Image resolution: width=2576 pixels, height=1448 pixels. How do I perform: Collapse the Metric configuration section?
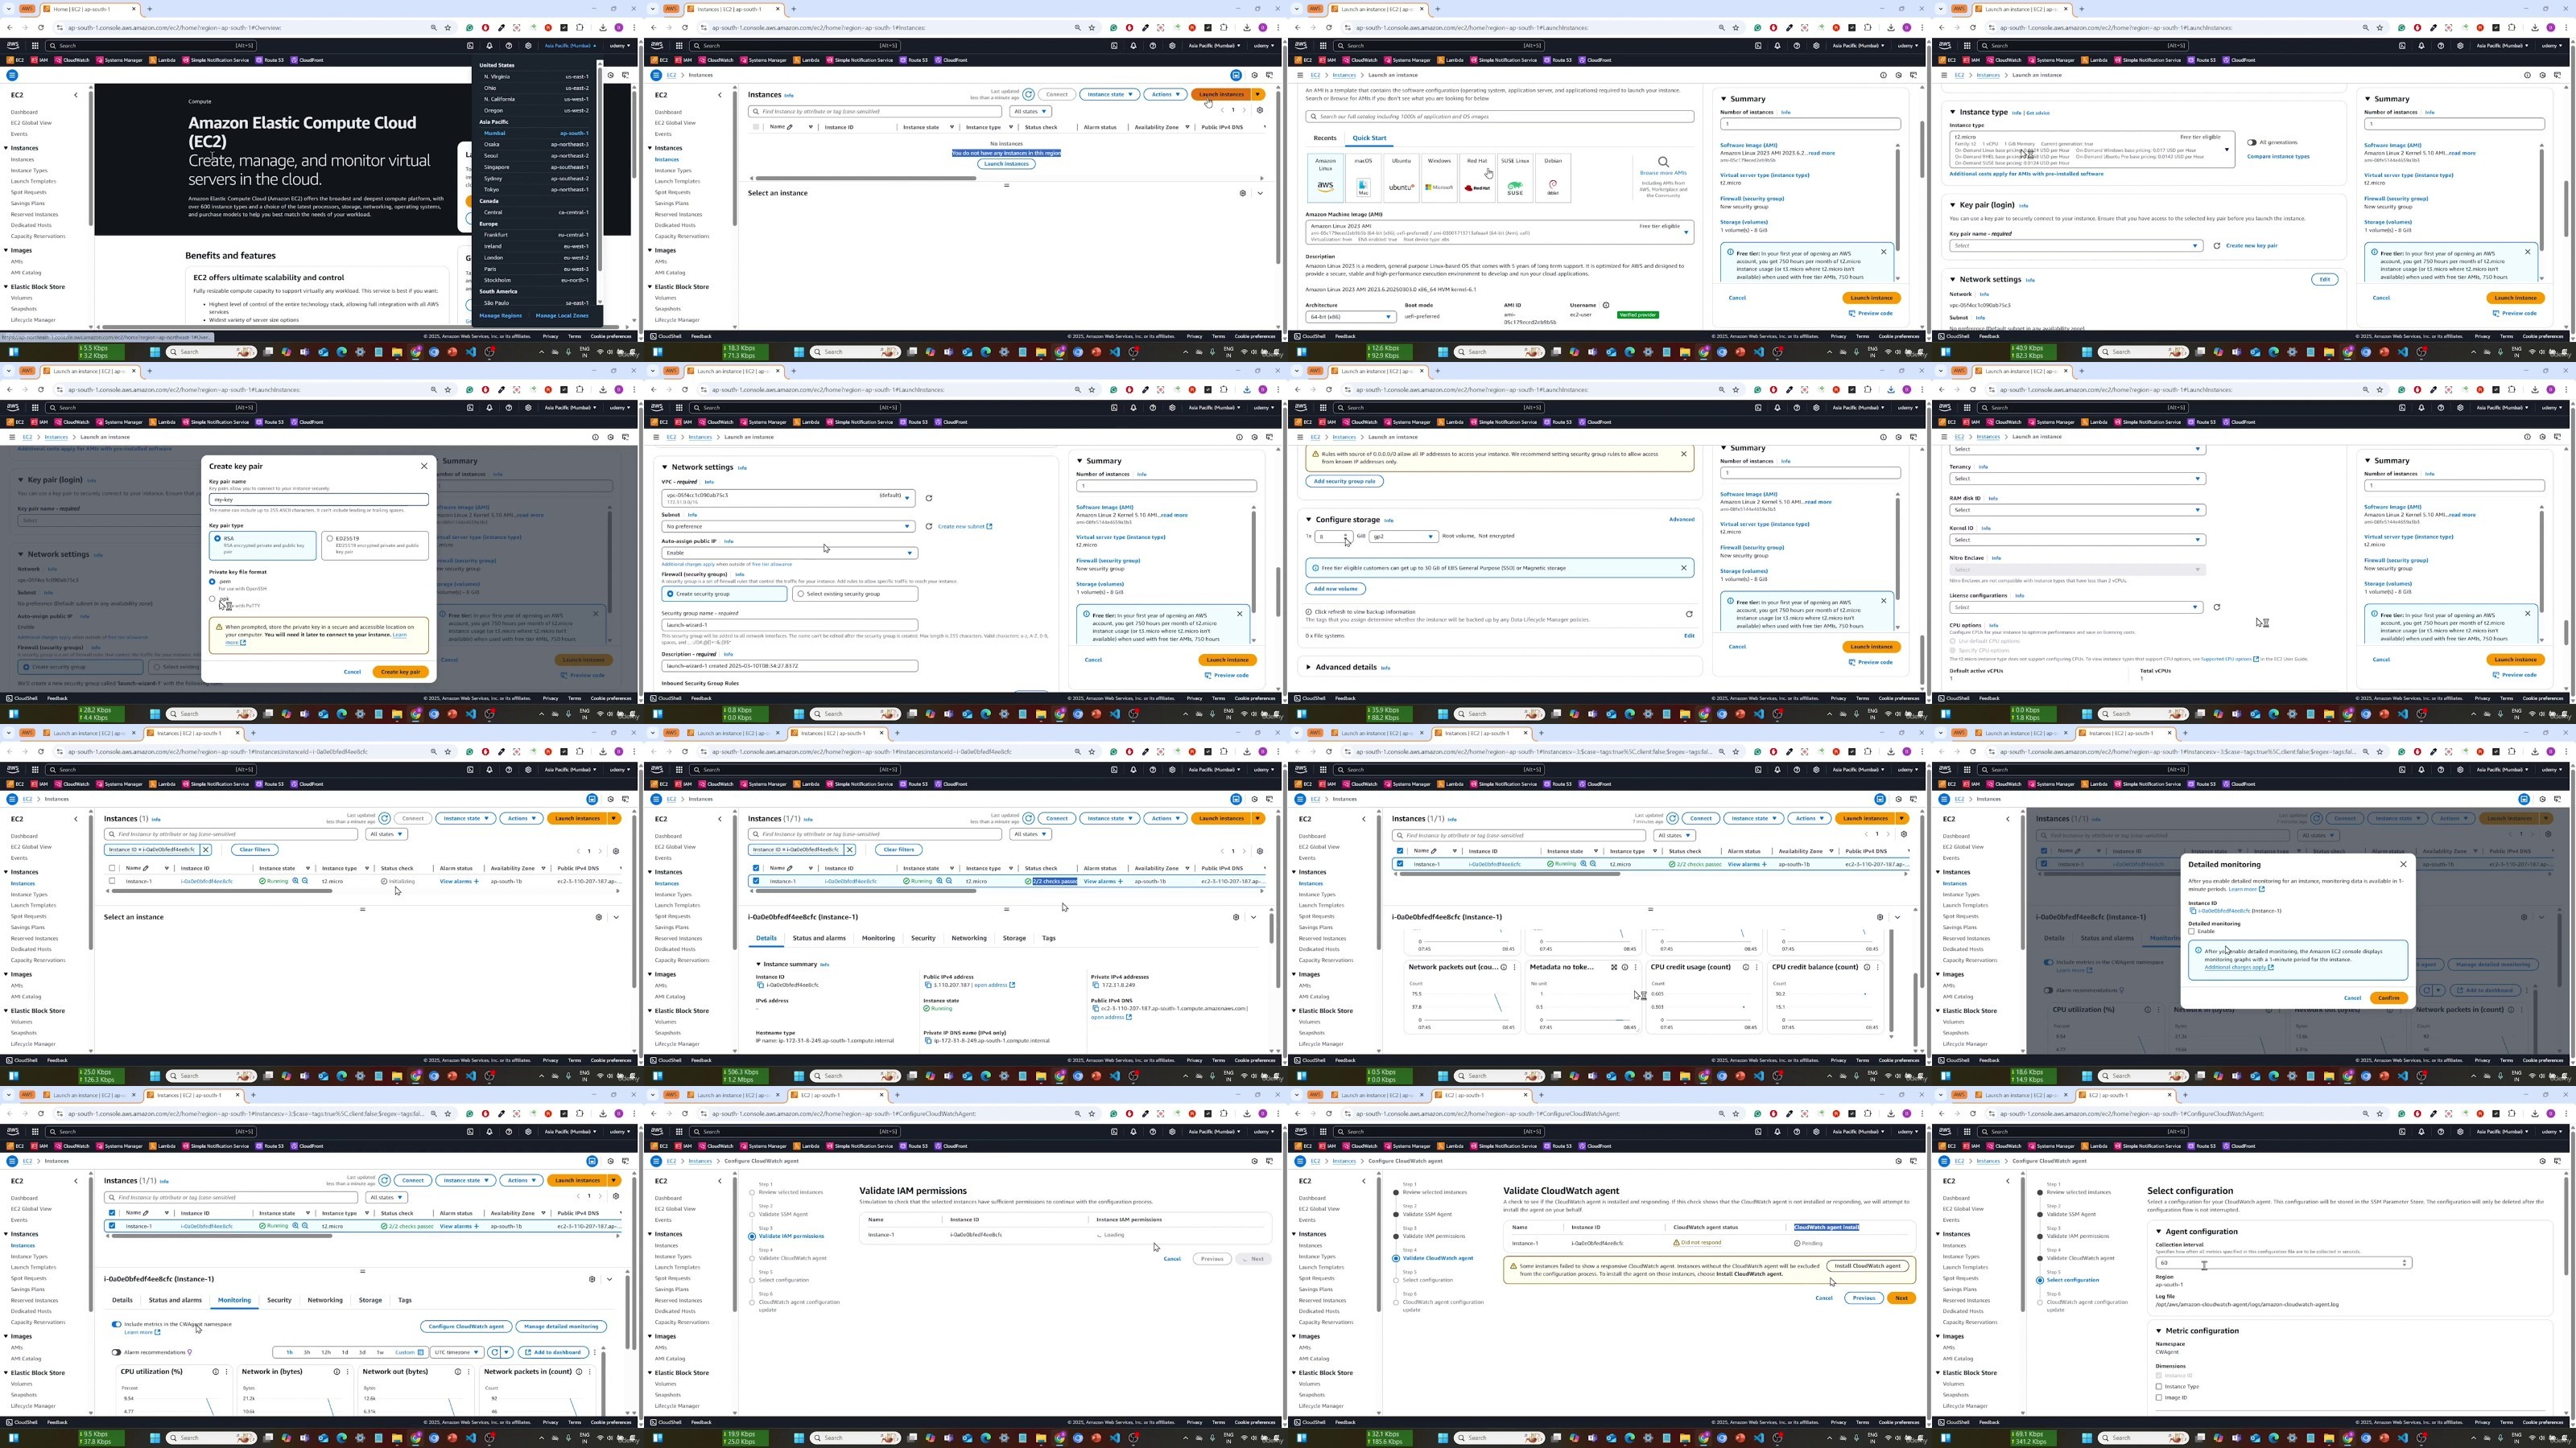click(2158, 1331)
